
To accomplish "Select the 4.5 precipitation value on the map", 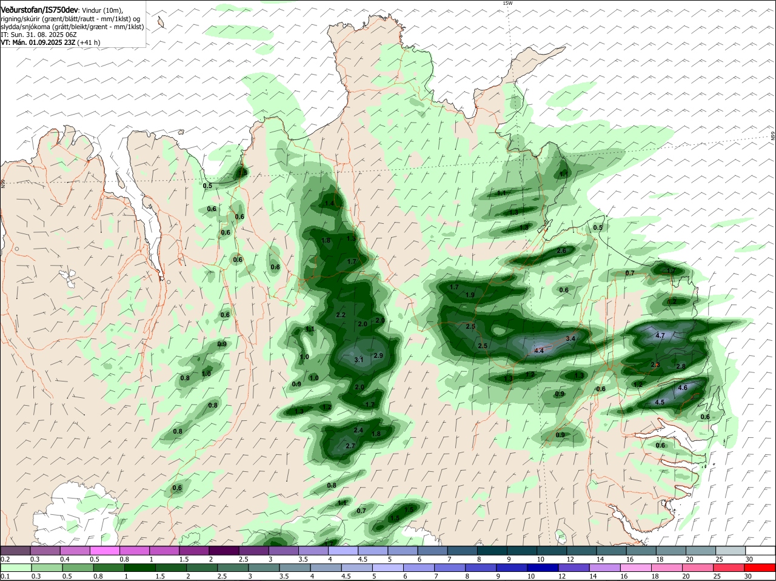I will [x=660, y=402].
